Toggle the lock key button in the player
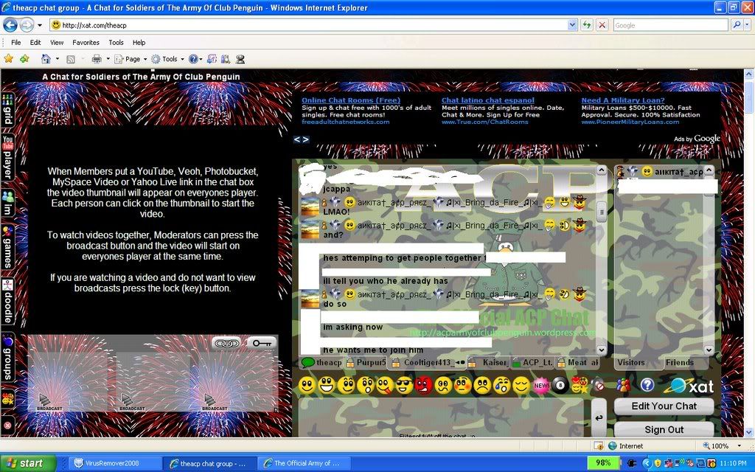 point(262,344)
